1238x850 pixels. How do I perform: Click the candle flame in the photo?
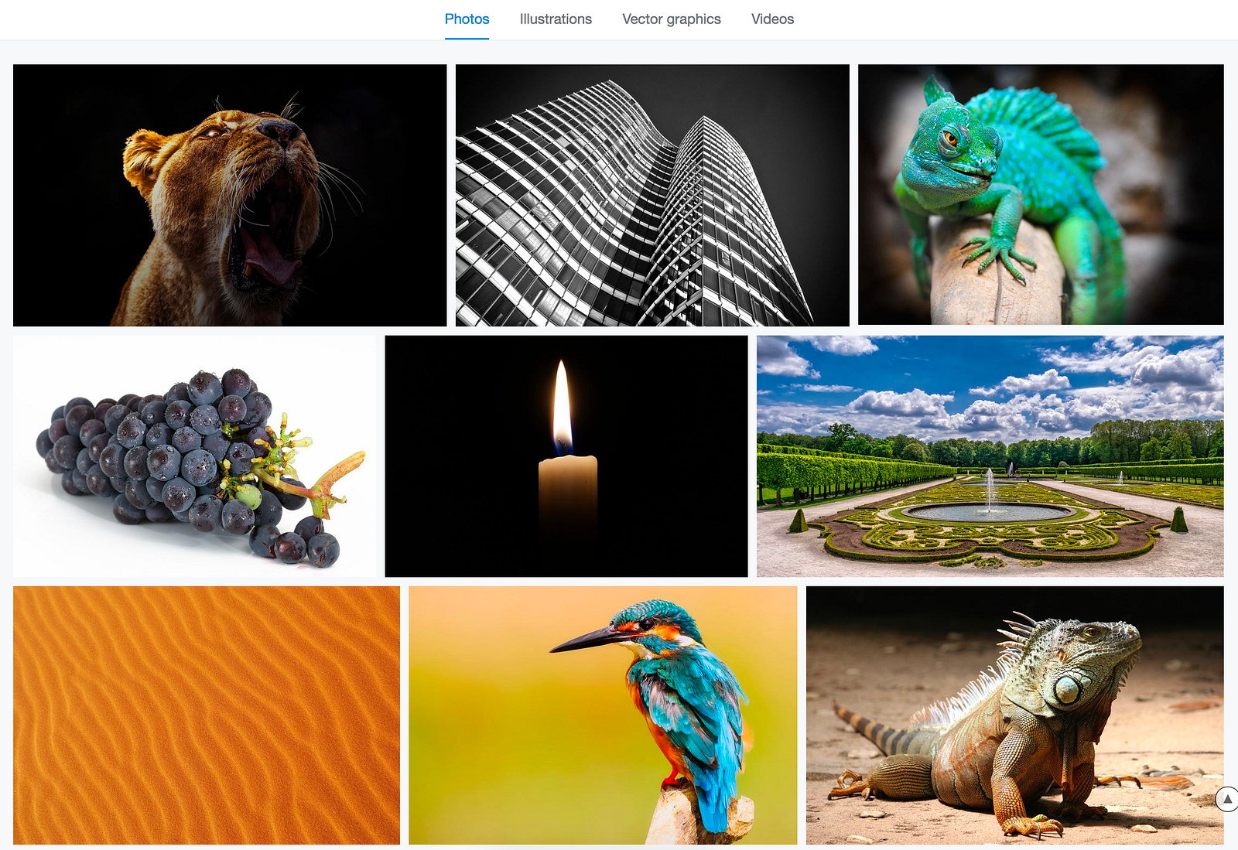pyautogui.click(x=563, y=407)
